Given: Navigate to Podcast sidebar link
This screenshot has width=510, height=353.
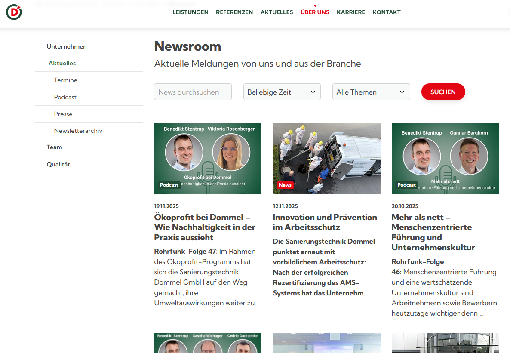Looking at the screenshot, I should (x=65, y=97).
